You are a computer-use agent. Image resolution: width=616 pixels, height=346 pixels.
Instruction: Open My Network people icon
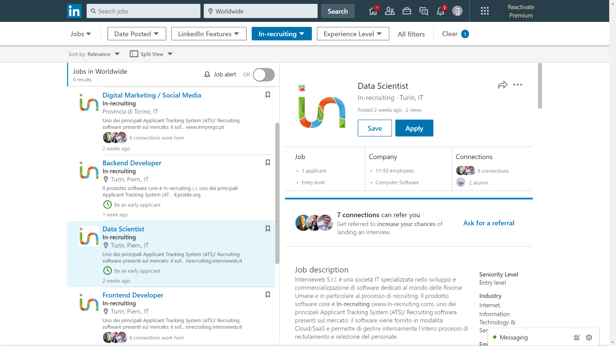click(x=390, y=11)
